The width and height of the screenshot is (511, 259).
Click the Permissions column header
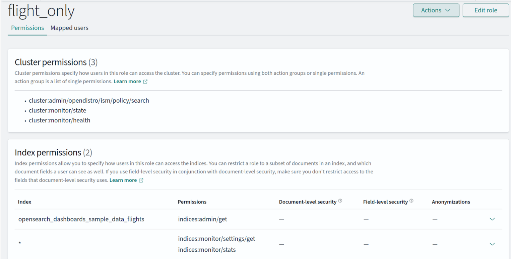click(x=192, y=202)
